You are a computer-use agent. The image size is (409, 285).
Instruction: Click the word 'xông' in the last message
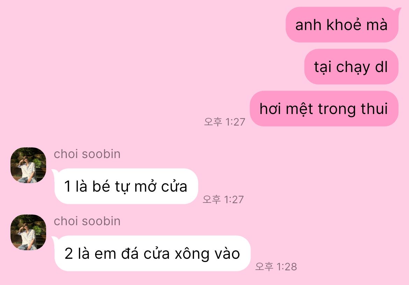(192, 254)
